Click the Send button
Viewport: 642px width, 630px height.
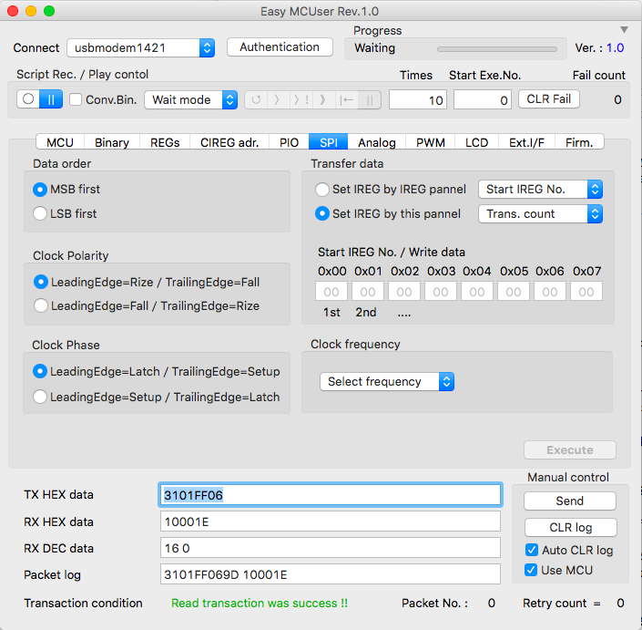tap(569, 501)
